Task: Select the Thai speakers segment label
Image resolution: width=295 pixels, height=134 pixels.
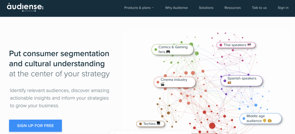Action: (x=236, y=45)
